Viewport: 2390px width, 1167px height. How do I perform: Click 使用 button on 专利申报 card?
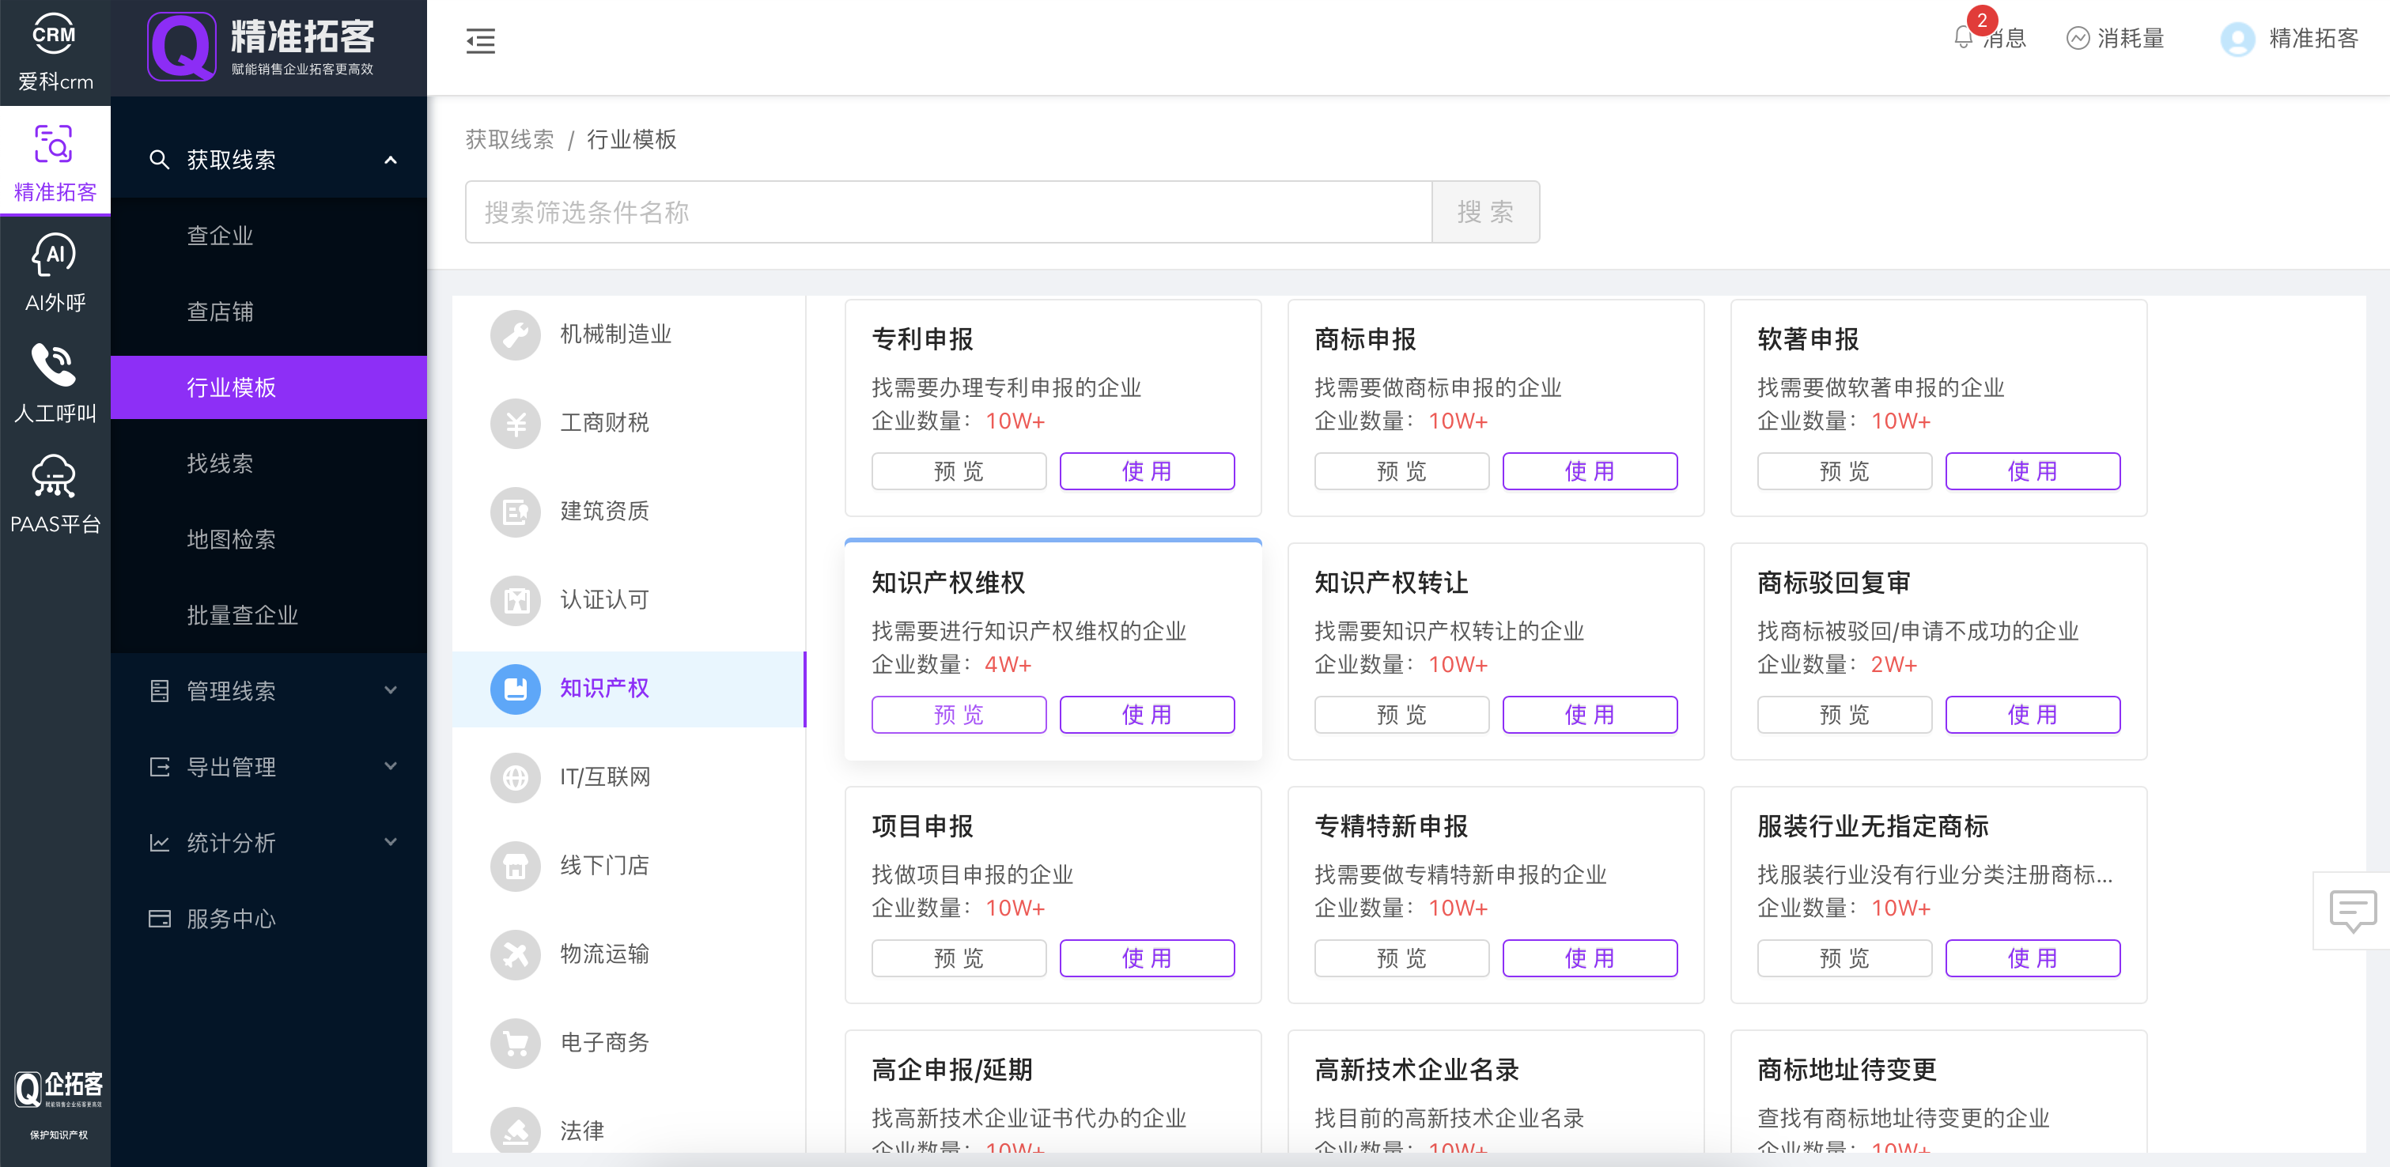click(x=1146, y=471)
